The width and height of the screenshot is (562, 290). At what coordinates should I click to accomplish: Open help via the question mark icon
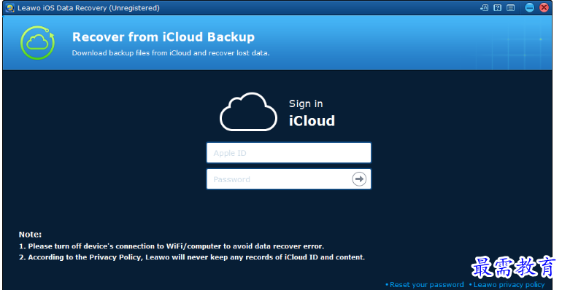click(498, 7)
